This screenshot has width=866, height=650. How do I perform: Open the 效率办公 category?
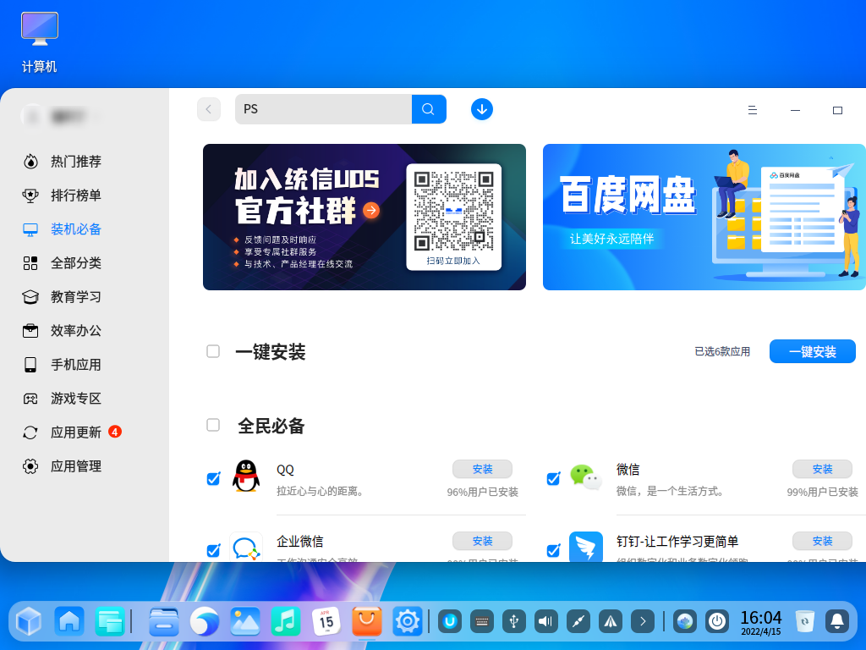point(62,331)
